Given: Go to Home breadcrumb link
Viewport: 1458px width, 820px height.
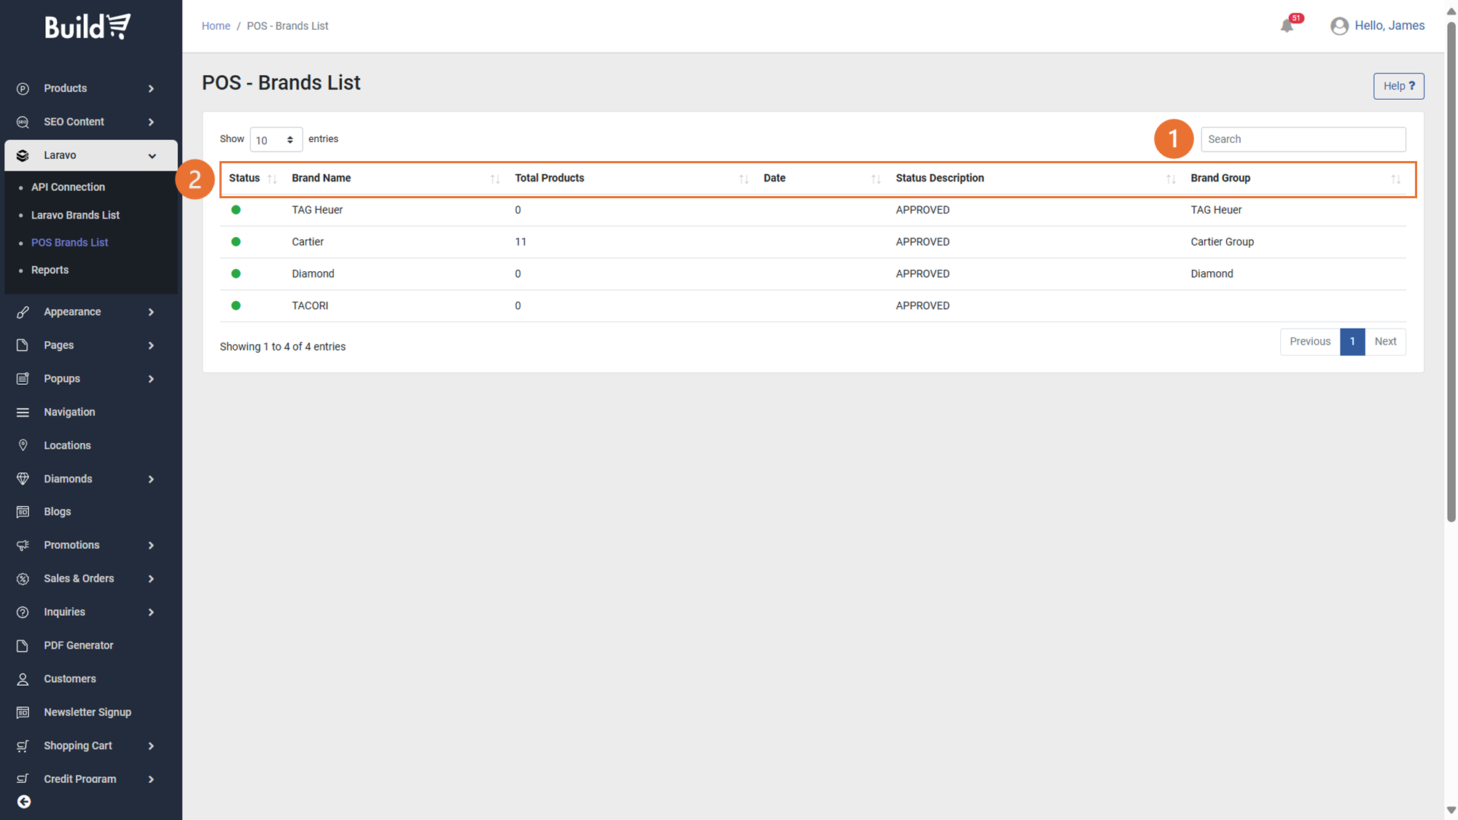Looking at the screenshot, I should (216, 26).
